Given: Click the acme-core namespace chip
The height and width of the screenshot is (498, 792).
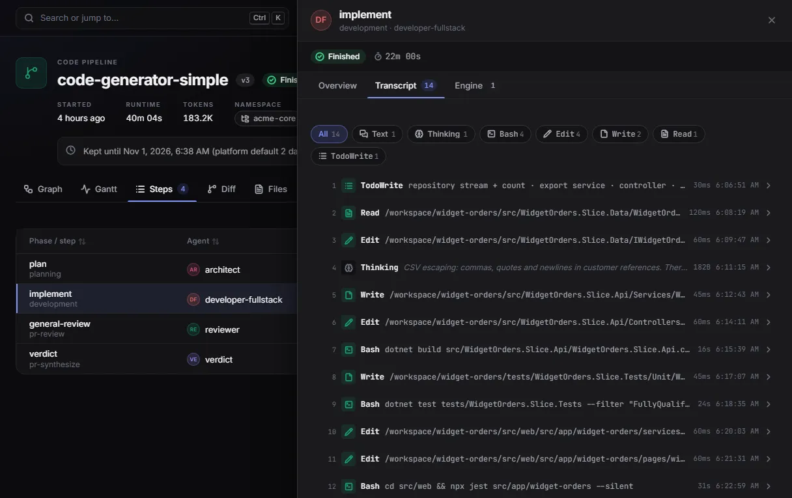Looking at the screenshot, I should 266,118.
